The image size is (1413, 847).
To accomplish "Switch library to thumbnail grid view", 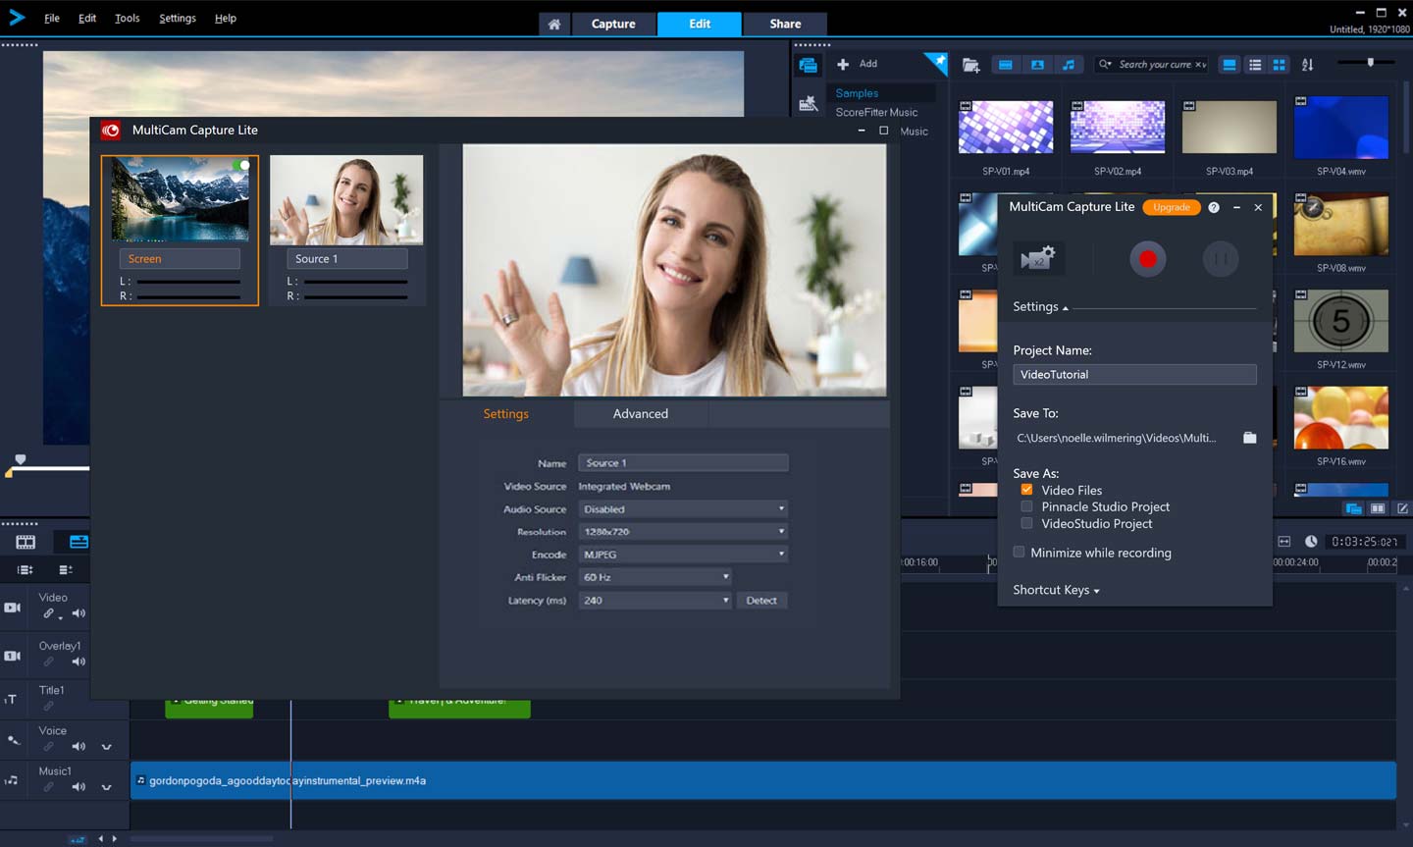I will [x=1280, y=65].
